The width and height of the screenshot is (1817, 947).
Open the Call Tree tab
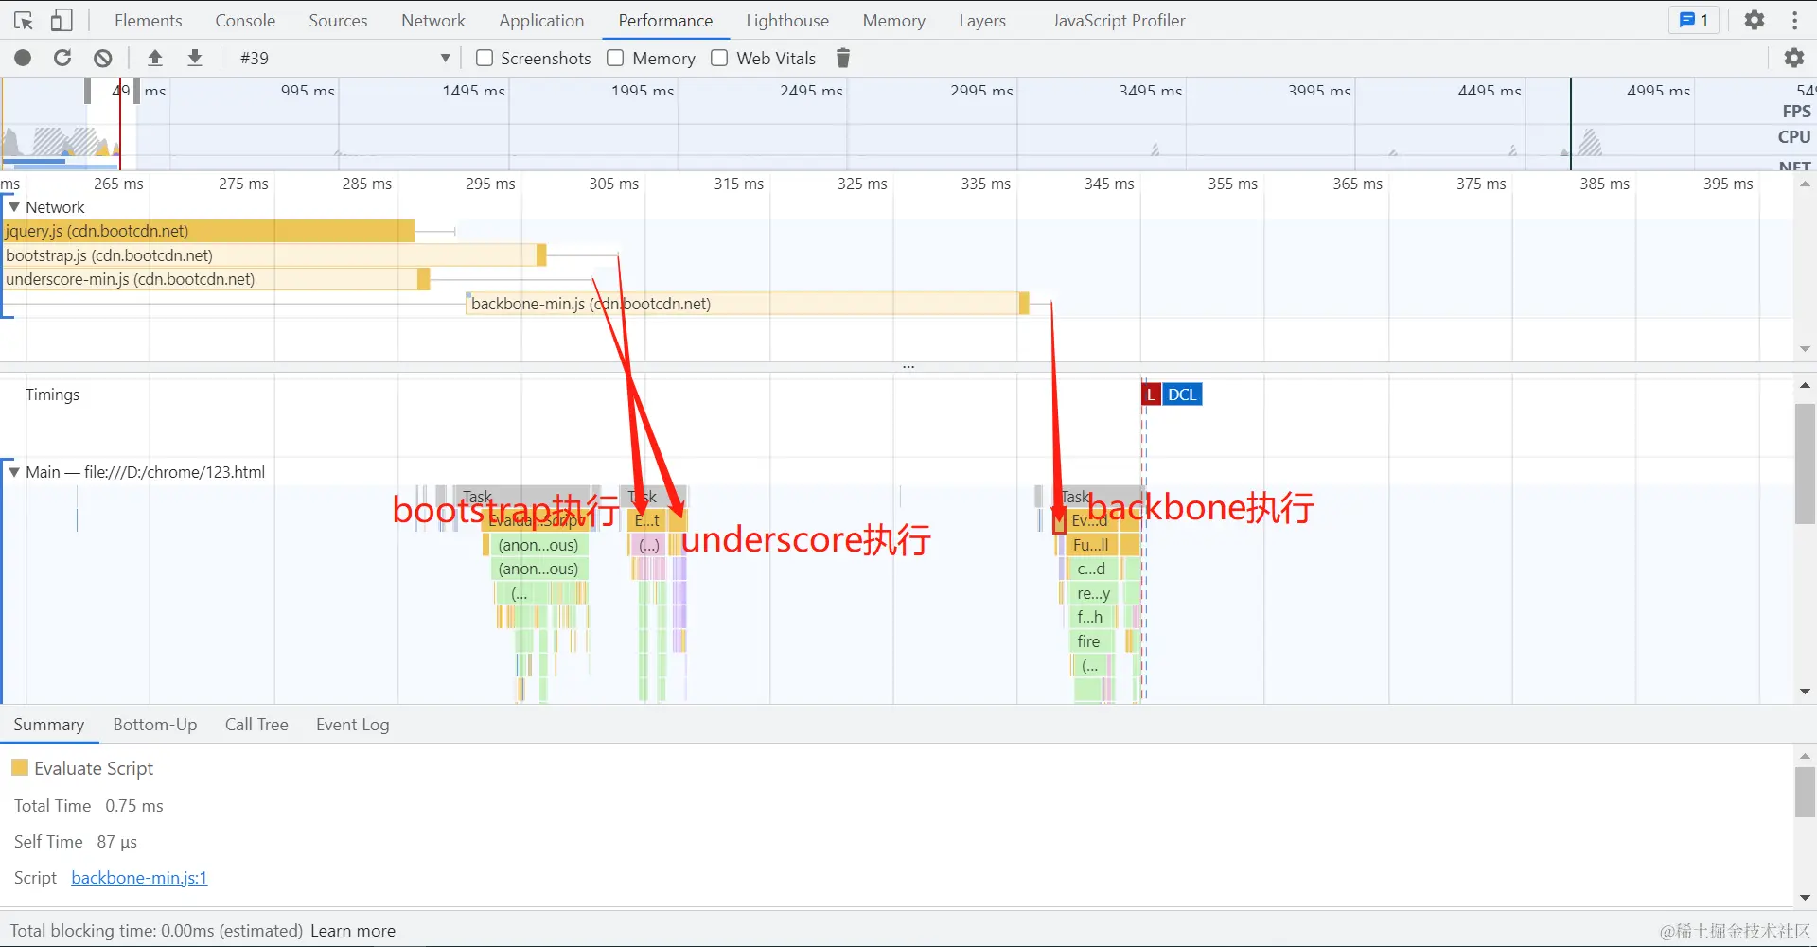tap(256, 724)
